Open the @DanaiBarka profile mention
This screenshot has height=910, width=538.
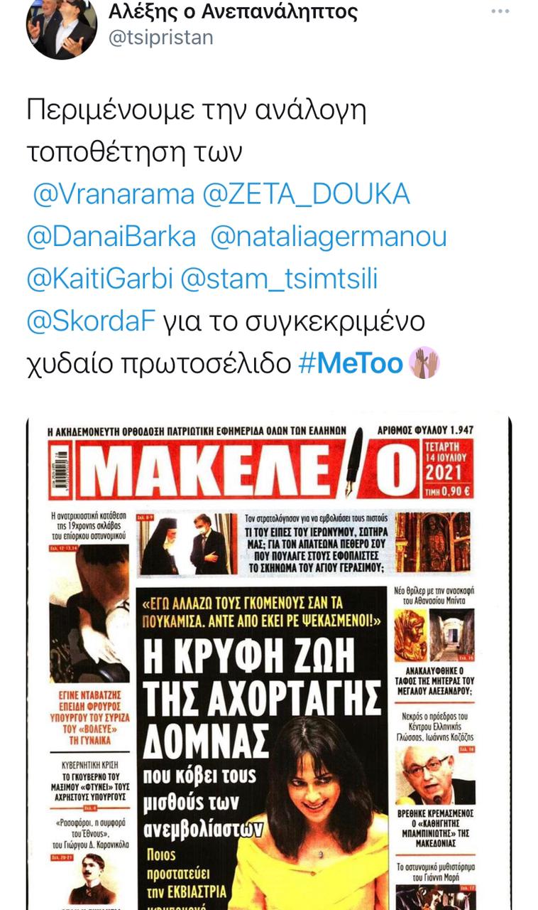[111, 237]
